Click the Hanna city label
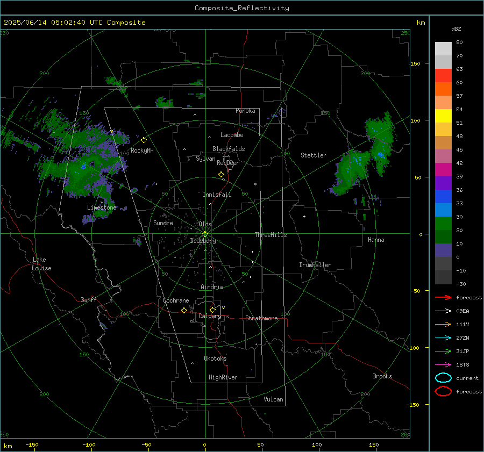 pyautogui.click(x=376, y=240)
